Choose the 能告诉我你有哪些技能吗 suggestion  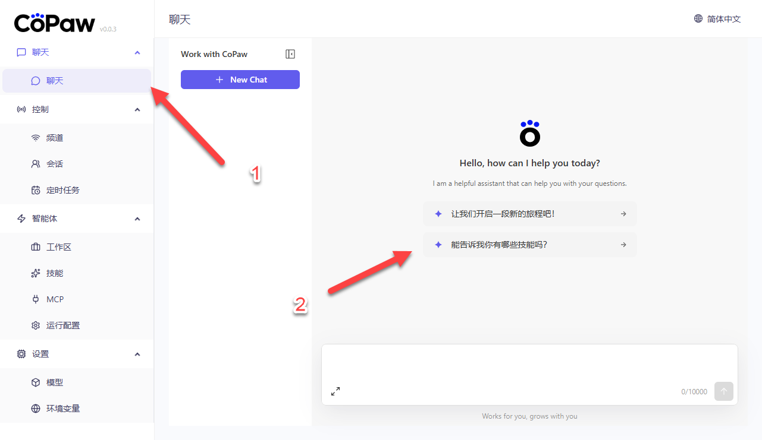click(530, 245)
